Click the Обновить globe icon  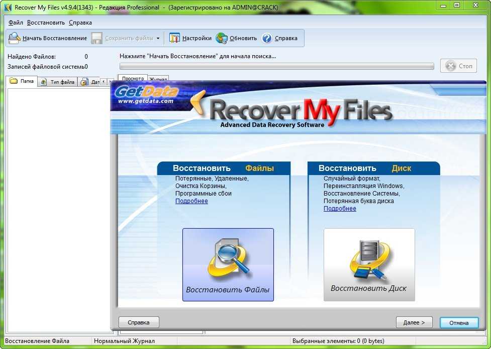222,38
